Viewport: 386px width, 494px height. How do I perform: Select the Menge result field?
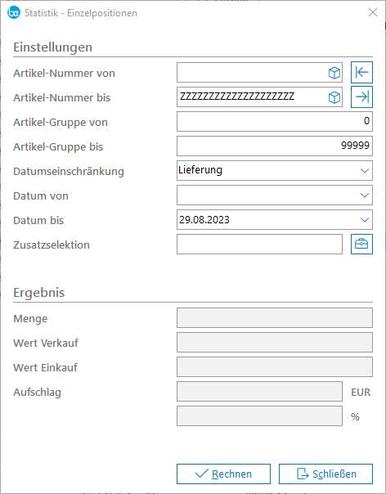click(x=275, y=318)
